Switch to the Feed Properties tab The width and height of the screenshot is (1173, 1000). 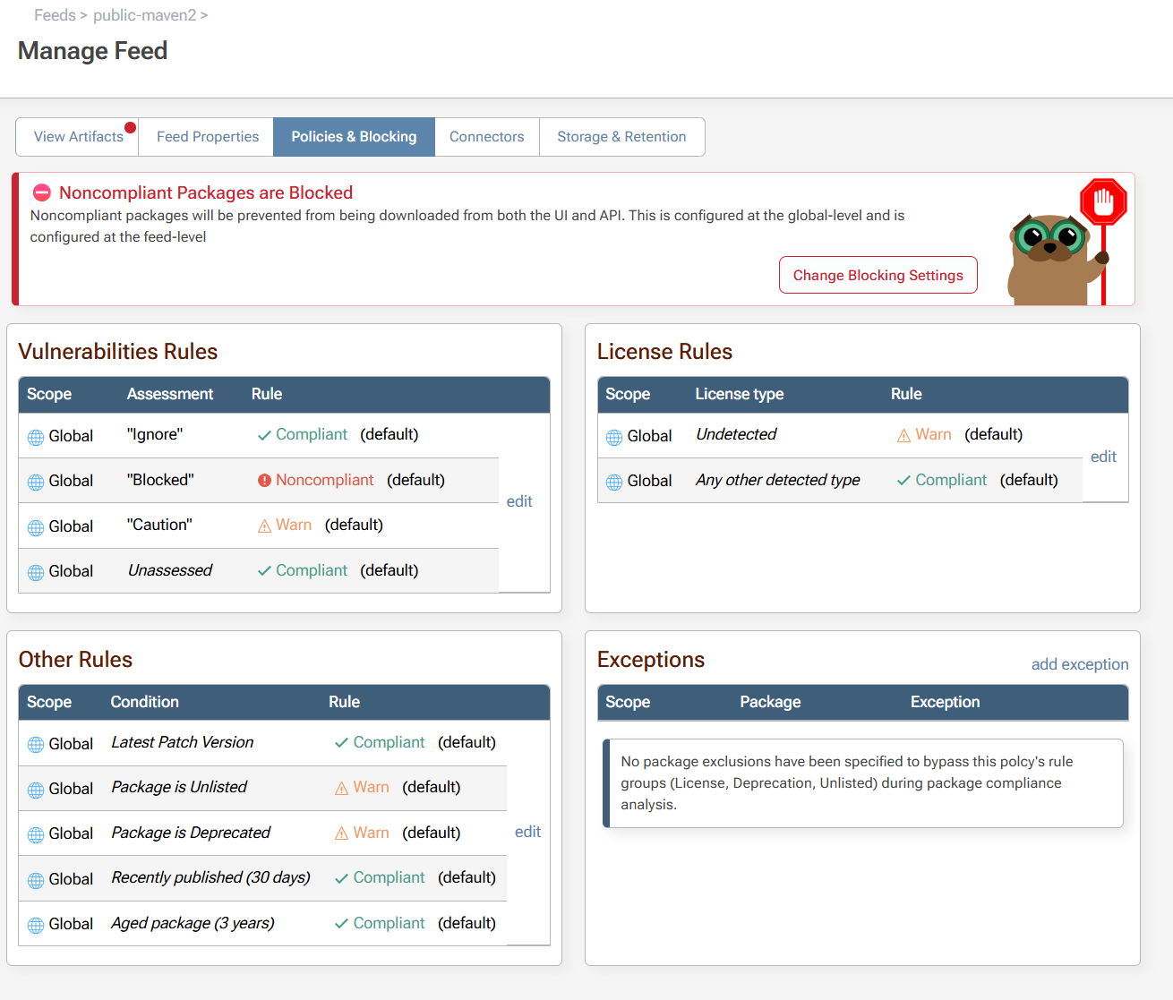click(x=207, y=137)
